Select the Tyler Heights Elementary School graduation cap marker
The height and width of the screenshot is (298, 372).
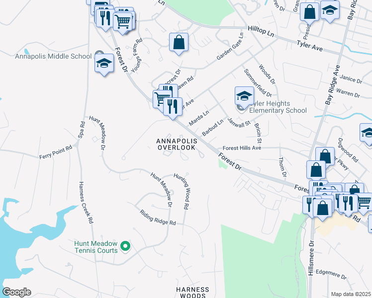(x=244, y=96)
